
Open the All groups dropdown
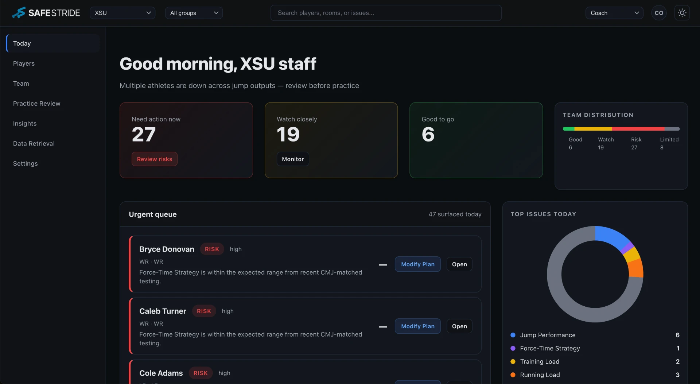[194, 13]
